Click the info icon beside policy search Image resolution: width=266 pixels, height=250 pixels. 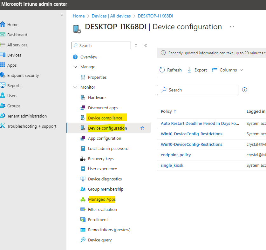[x=244, y=90]
